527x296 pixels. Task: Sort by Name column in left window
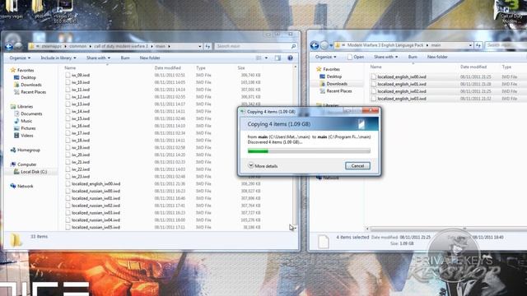[x=70, y=67]
